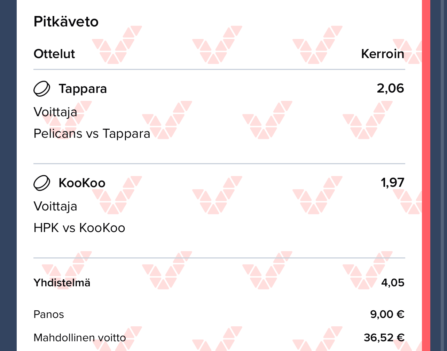Click the 9,00 € stake amount
The height and width of the screenshot is (351, 447).
(387, 314)
